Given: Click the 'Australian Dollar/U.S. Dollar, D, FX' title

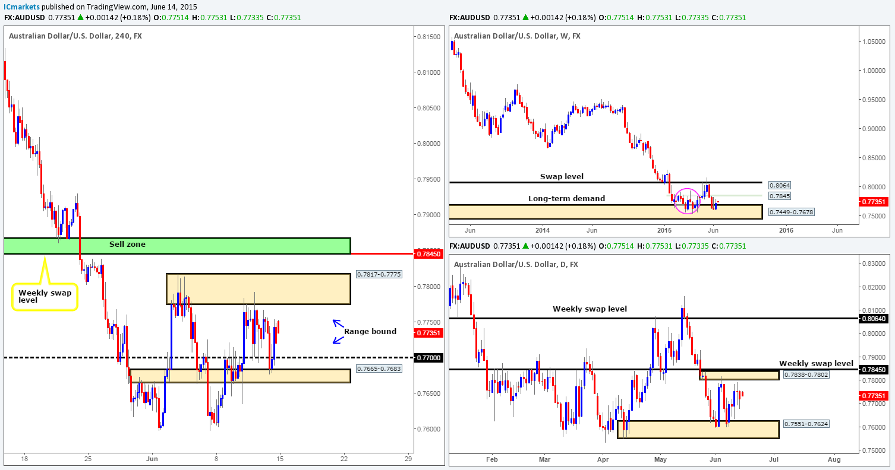Looking at the screenshot, I should pos(515,264).
